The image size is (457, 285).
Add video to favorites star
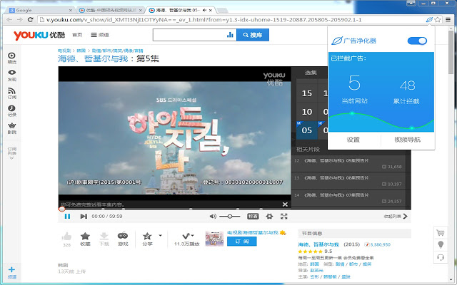[85, 236]
